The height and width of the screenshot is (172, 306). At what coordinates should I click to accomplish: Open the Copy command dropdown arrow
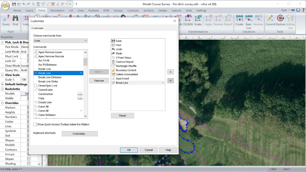[x=80, y=98]
